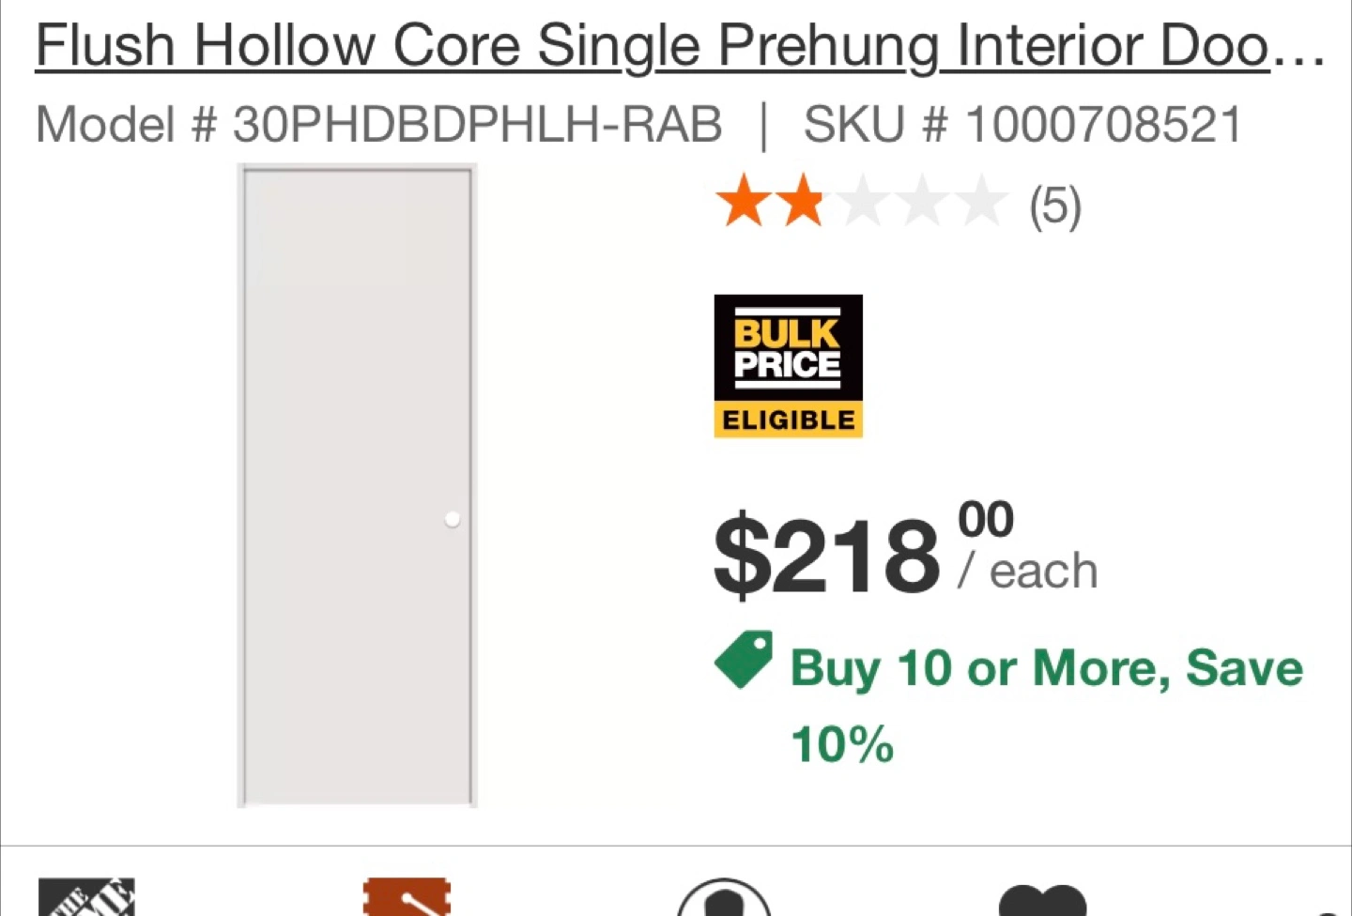1352x916 pixels.
Task: Click the second orange rating star
Action: click(x=801, y=201)
